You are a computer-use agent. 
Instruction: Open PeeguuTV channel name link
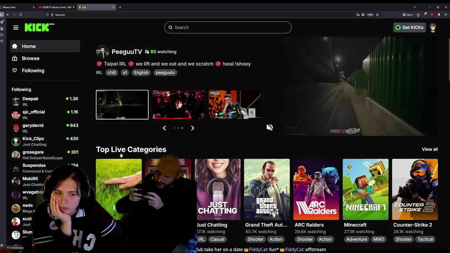(127, 52)
